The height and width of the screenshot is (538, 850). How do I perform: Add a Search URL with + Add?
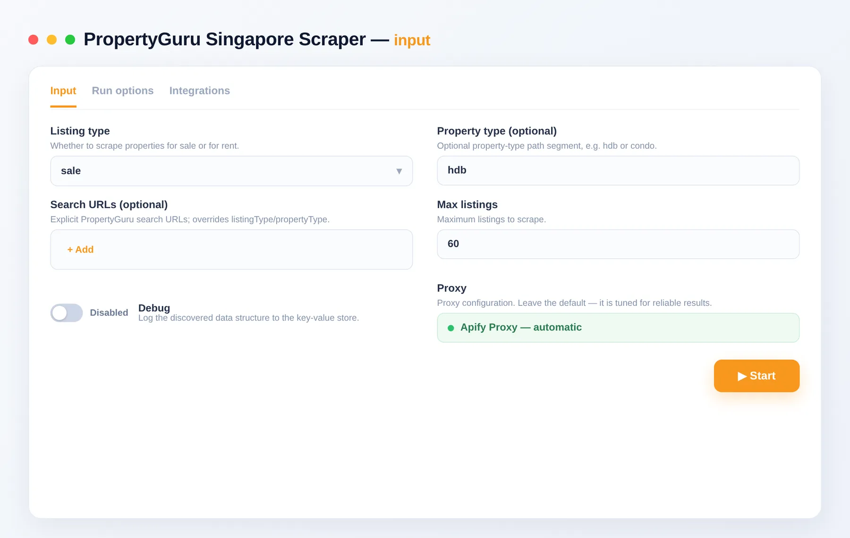[80, 250]
